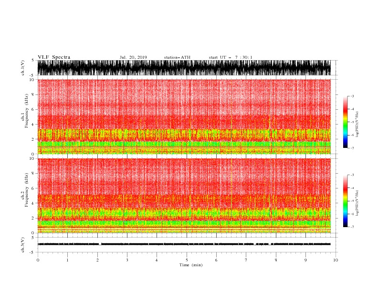Click the "9" tick on the time axis
This screenshot has height=292, width=378.
pyautogui.click(x=305, y=260)
